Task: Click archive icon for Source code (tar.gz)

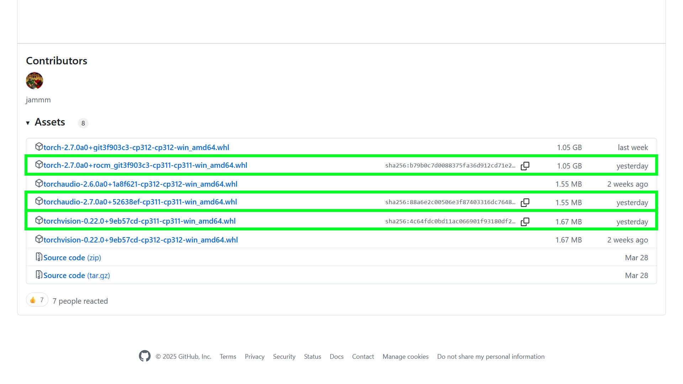Action: [39, 274]
